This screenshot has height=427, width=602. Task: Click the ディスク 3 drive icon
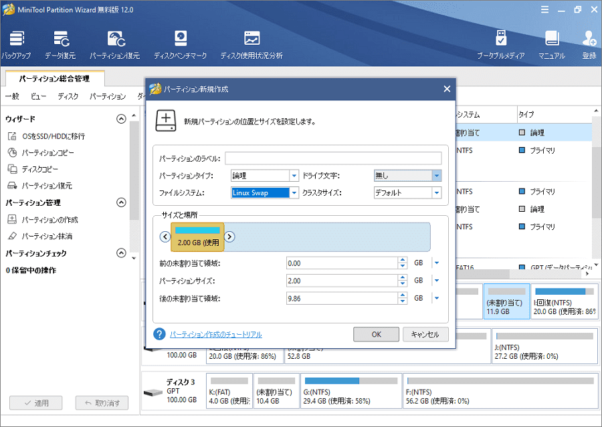(x=153, y=393)
